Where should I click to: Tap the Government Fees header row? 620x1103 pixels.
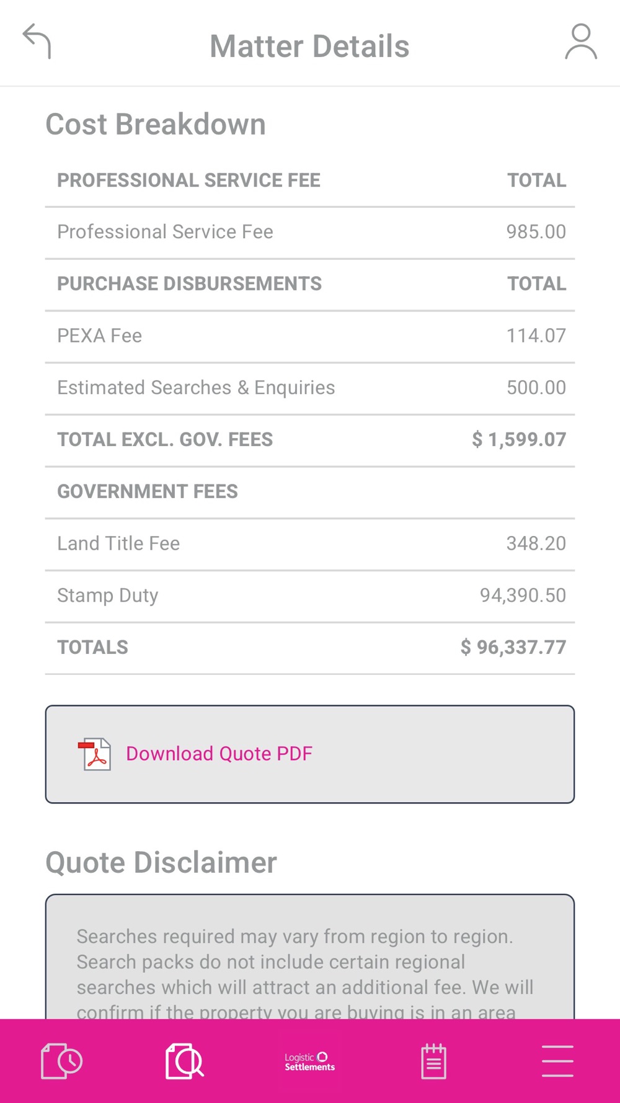point(310,492)
